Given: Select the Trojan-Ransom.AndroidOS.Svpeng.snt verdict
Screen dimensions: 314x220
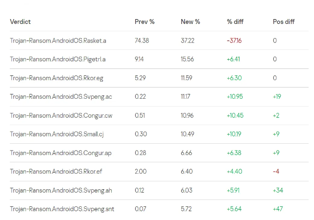Looking at the screenshot, I should (62, 209).
